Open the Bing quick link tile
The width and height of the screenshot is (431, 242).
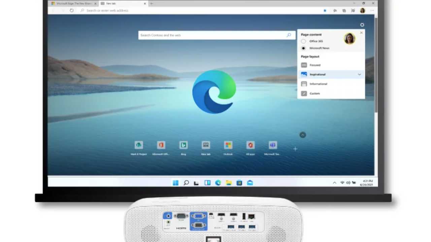(183, 145)
